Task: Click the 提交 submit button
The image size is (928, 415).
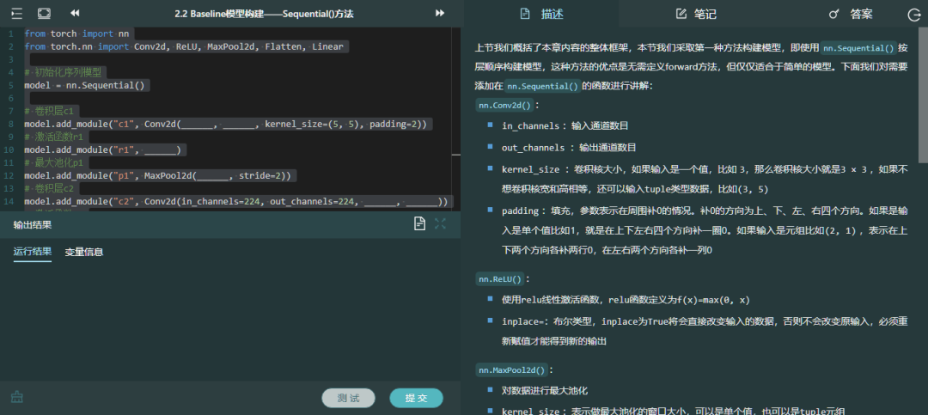Action: tap(416, 399)
